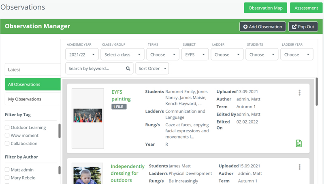Check the Outdoor Learning tag filter
Viewport: 324px width, 184px height.
(x=7, y=127)
